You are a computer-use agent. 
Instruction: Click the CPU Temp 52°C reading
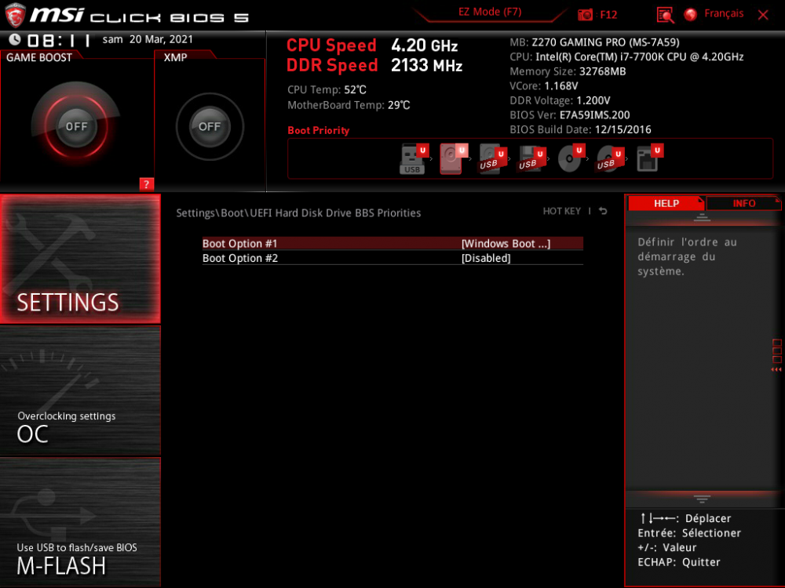tap(327, 89)
